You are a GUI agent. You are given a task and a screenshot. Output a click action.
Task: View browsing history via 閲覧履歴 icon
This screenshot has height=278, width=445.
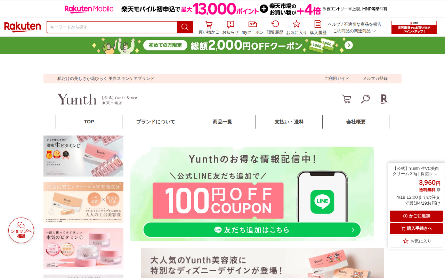[275, 27]
